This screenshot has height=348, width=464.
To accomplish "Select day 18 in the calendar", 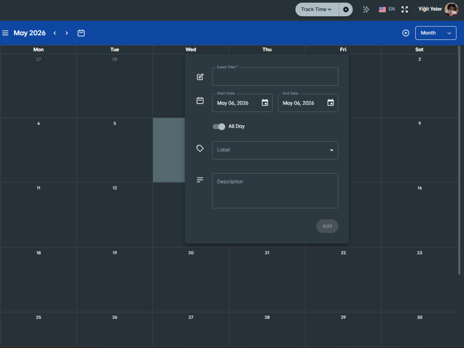I will click(39, 253).
